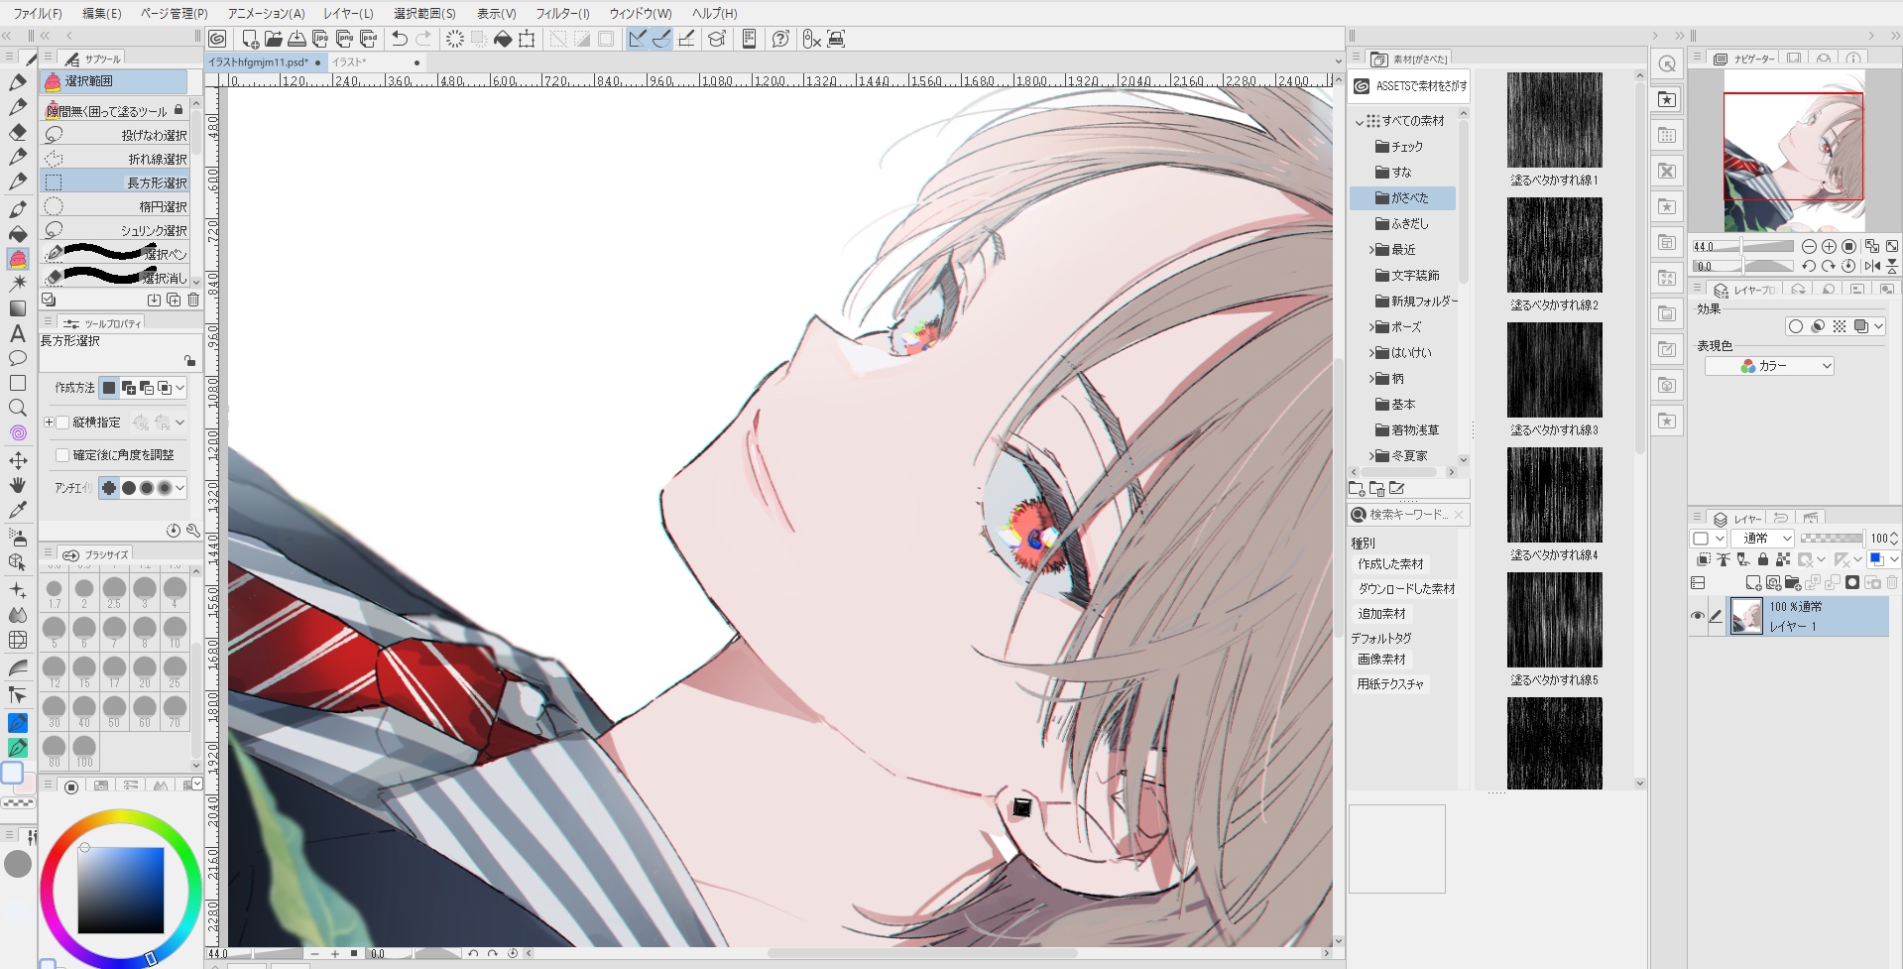Select the Zoom magnifier tool

click(x=17, y=408)
